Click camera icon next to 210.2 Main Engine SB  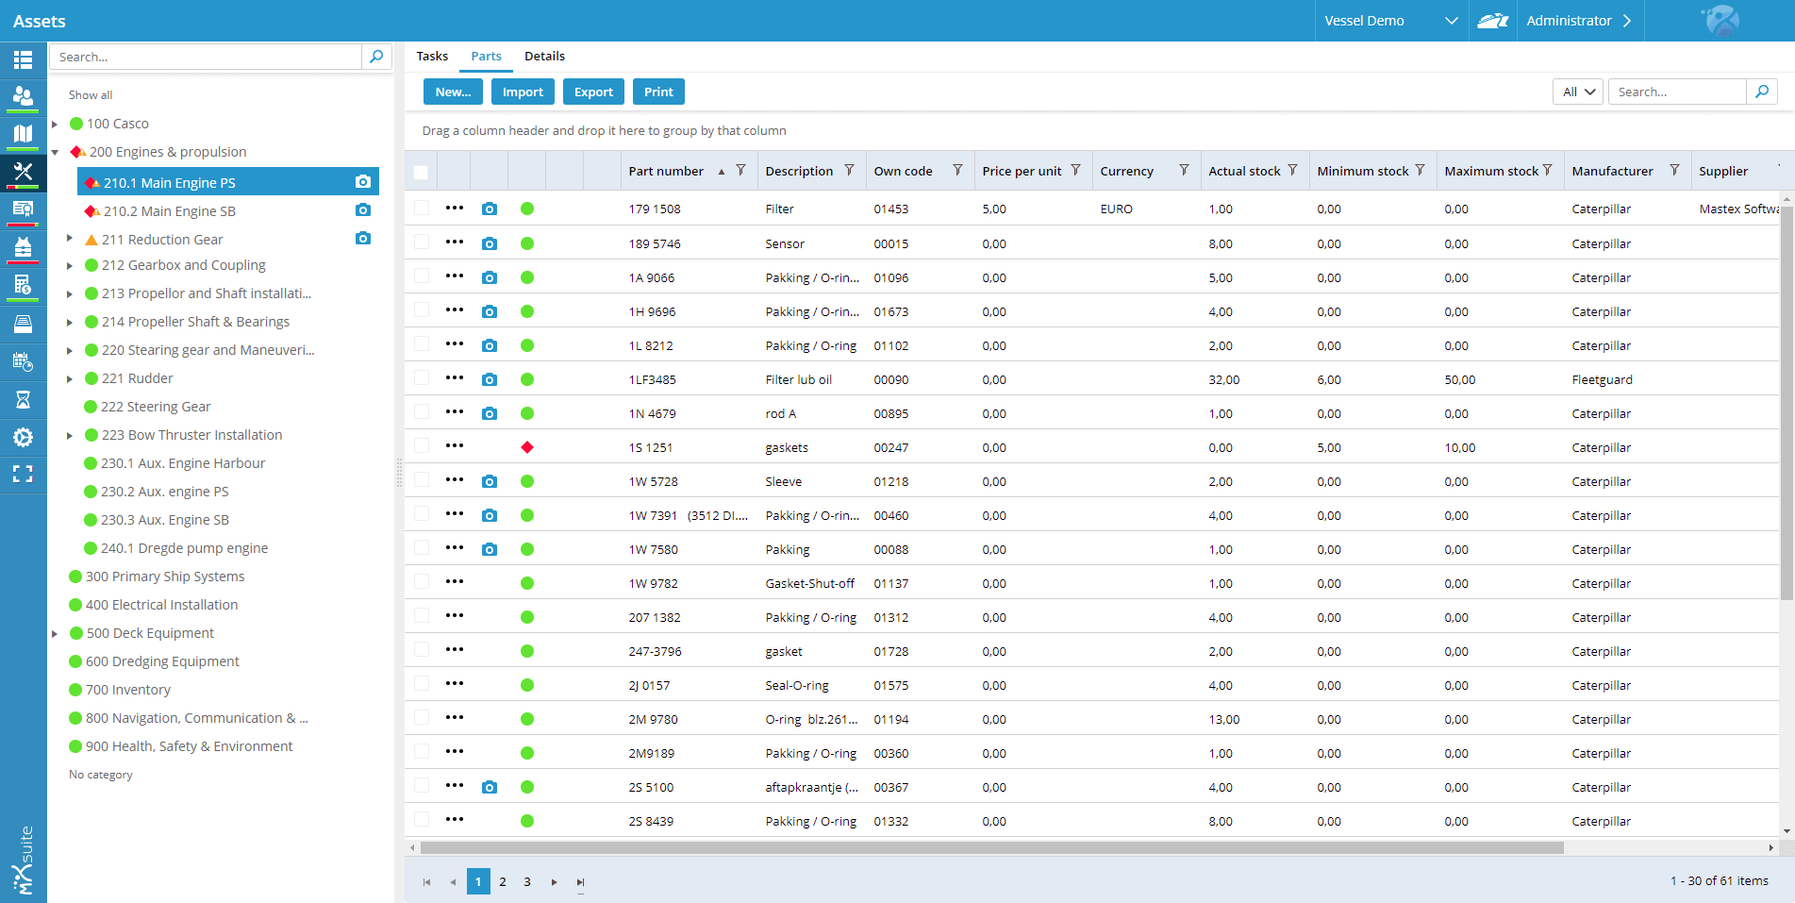pos(363,210)
